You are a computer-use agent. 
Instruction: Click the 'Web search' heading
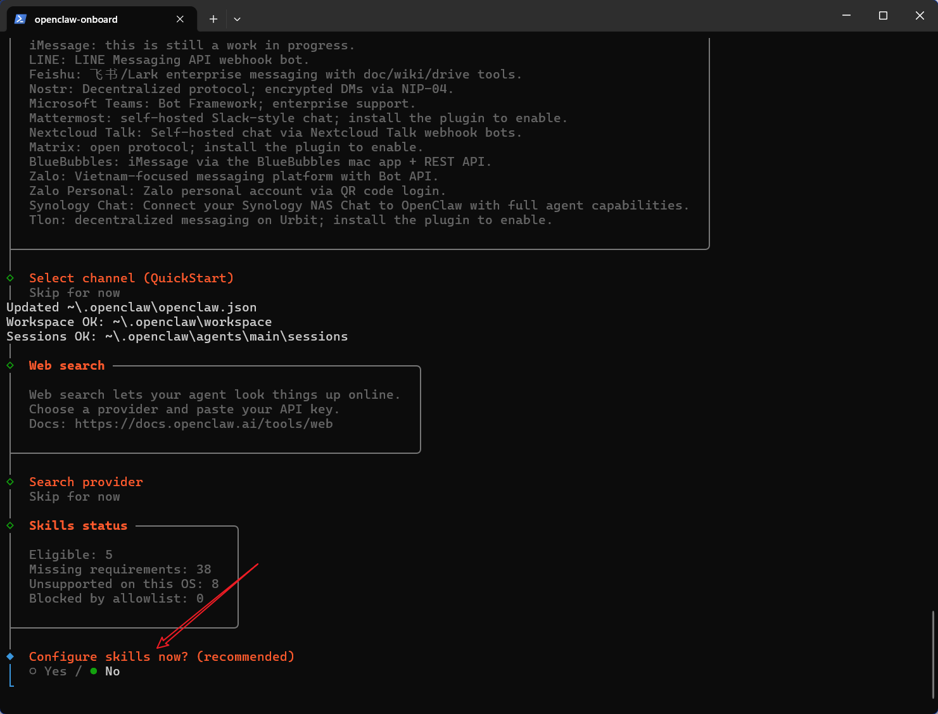click(67, 366)
